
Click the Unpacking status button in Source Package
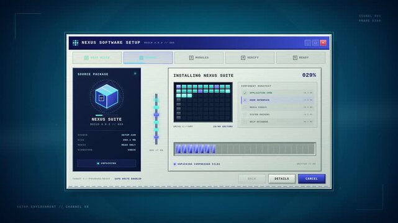107,164
